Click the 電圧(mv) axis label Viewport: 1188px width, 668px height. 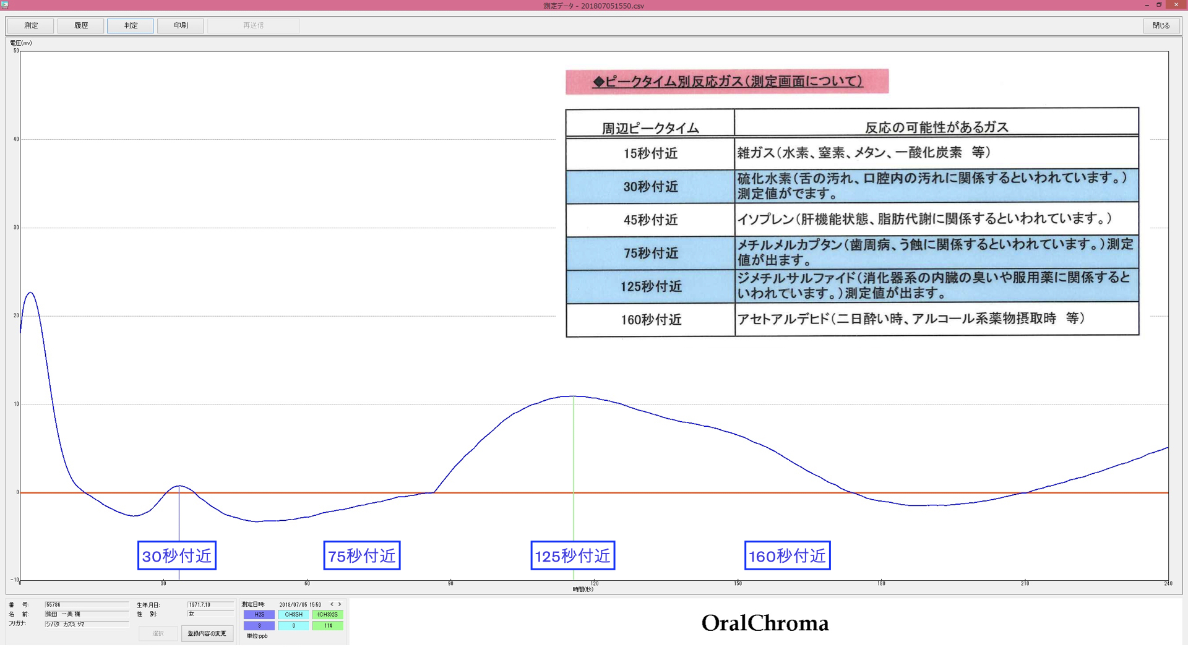(21, 43)
